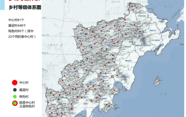Click the 乡村等级体系图 title text
Viewport: 186px width, 117px height.
point(25,7)
